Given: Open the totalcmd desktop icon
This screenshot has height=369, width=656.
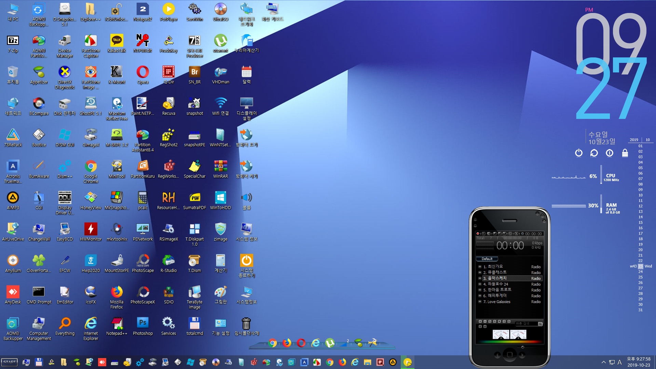Looking at the screenshot, I should click(x=194, y=327).
